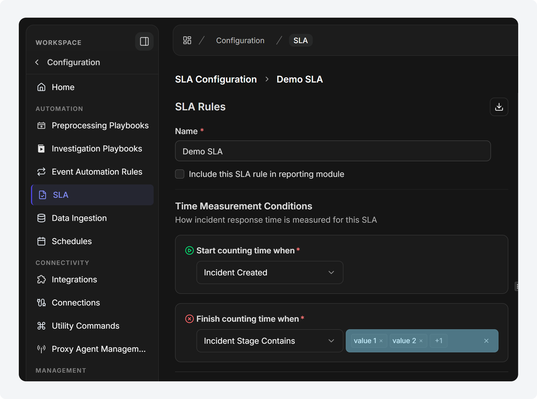The width and height of the screenshot is (537, 399).
Task: Click the back arrow next to Configuration
Action: [x=37, y=62]
